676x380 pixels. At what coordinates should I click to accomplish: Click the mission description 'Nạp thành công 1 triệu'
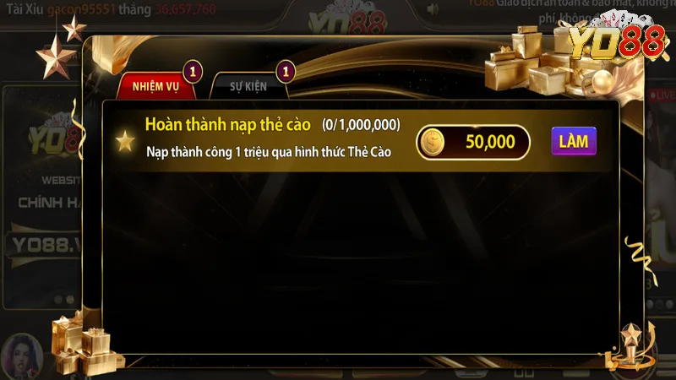pyautogui.click(x=269, y=152)
